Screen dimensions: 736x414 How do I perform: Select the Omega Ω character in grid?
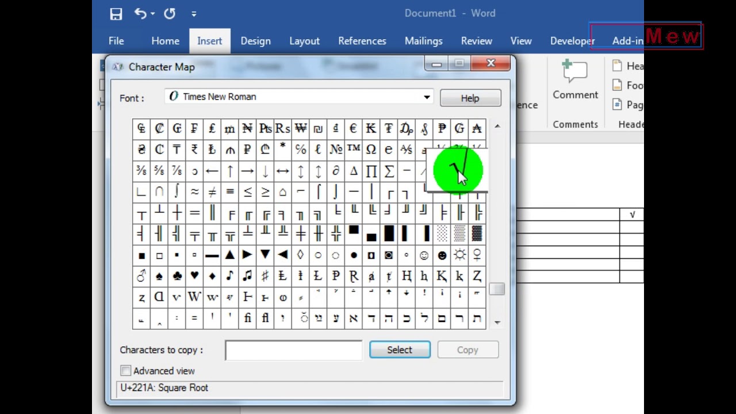371,149
